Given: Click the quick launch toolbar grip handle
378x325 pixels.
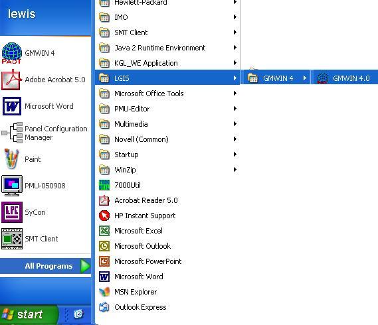Looking at the screenshot, I should click(67, 314).
